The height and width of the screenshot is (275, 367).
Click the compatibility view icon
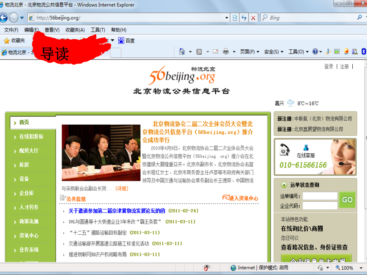coord(235,18)
